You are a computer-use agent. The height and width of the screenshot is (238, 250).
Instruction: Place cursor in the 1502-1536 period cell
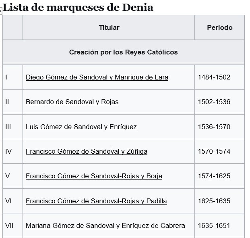coord(219,102)
